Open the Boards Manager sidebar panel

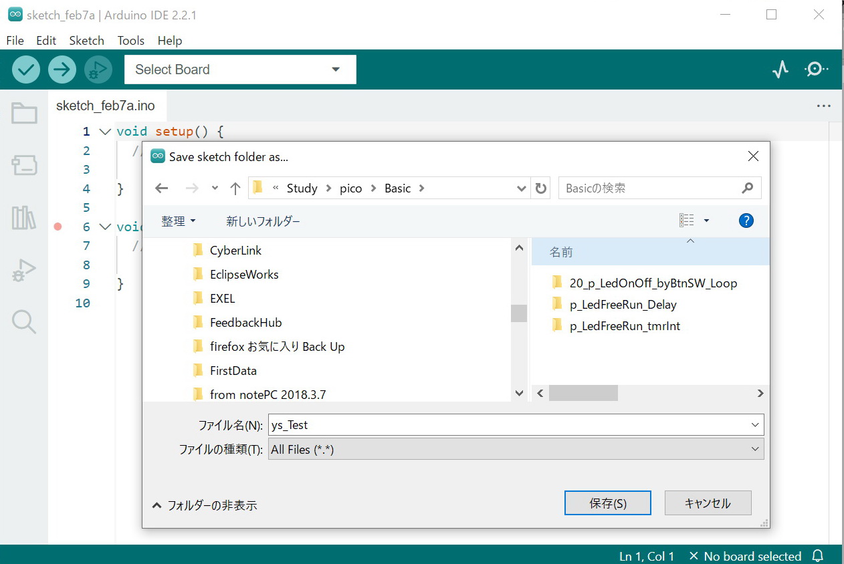click(x=24, y=165)
